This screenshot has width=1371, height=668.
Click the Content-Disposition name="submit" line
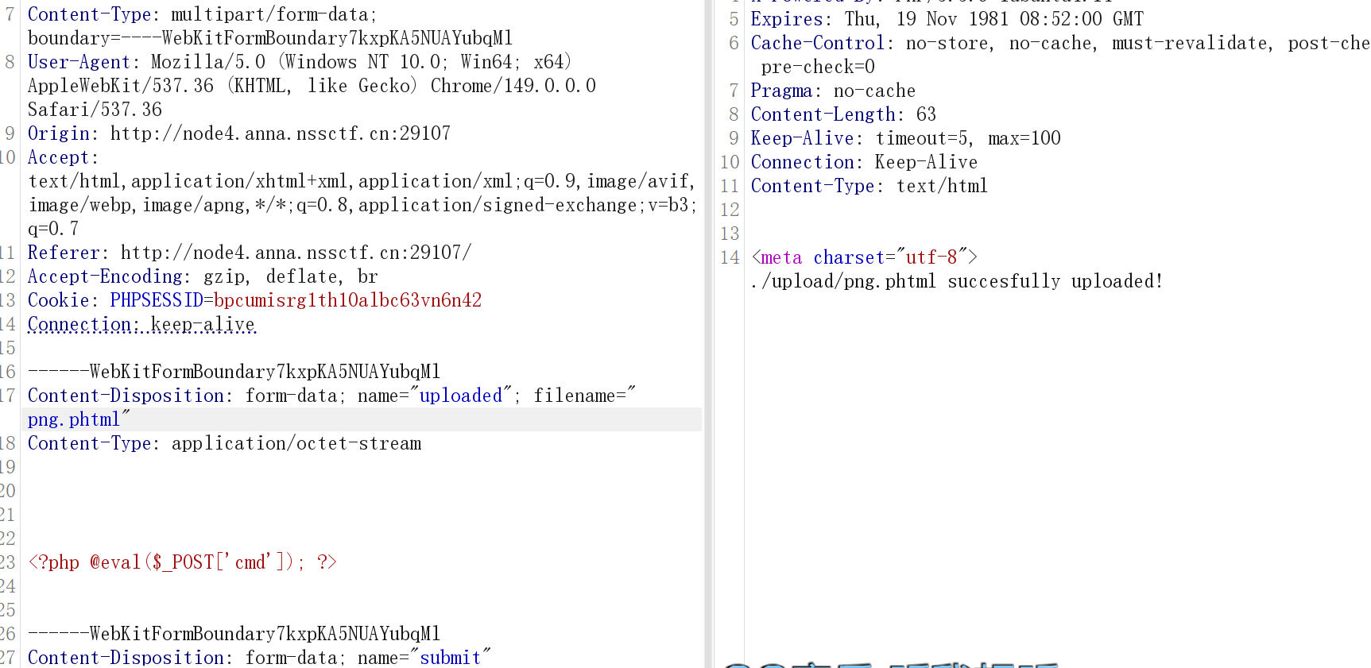pyautogui.click(x=259, y=658)
